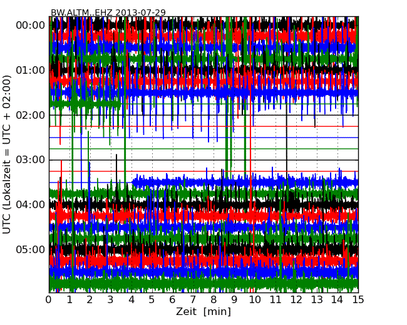This screenshot has width=407, height=325.
Task: Click the 01:00 y-axis time label
Action: point(31,70)
